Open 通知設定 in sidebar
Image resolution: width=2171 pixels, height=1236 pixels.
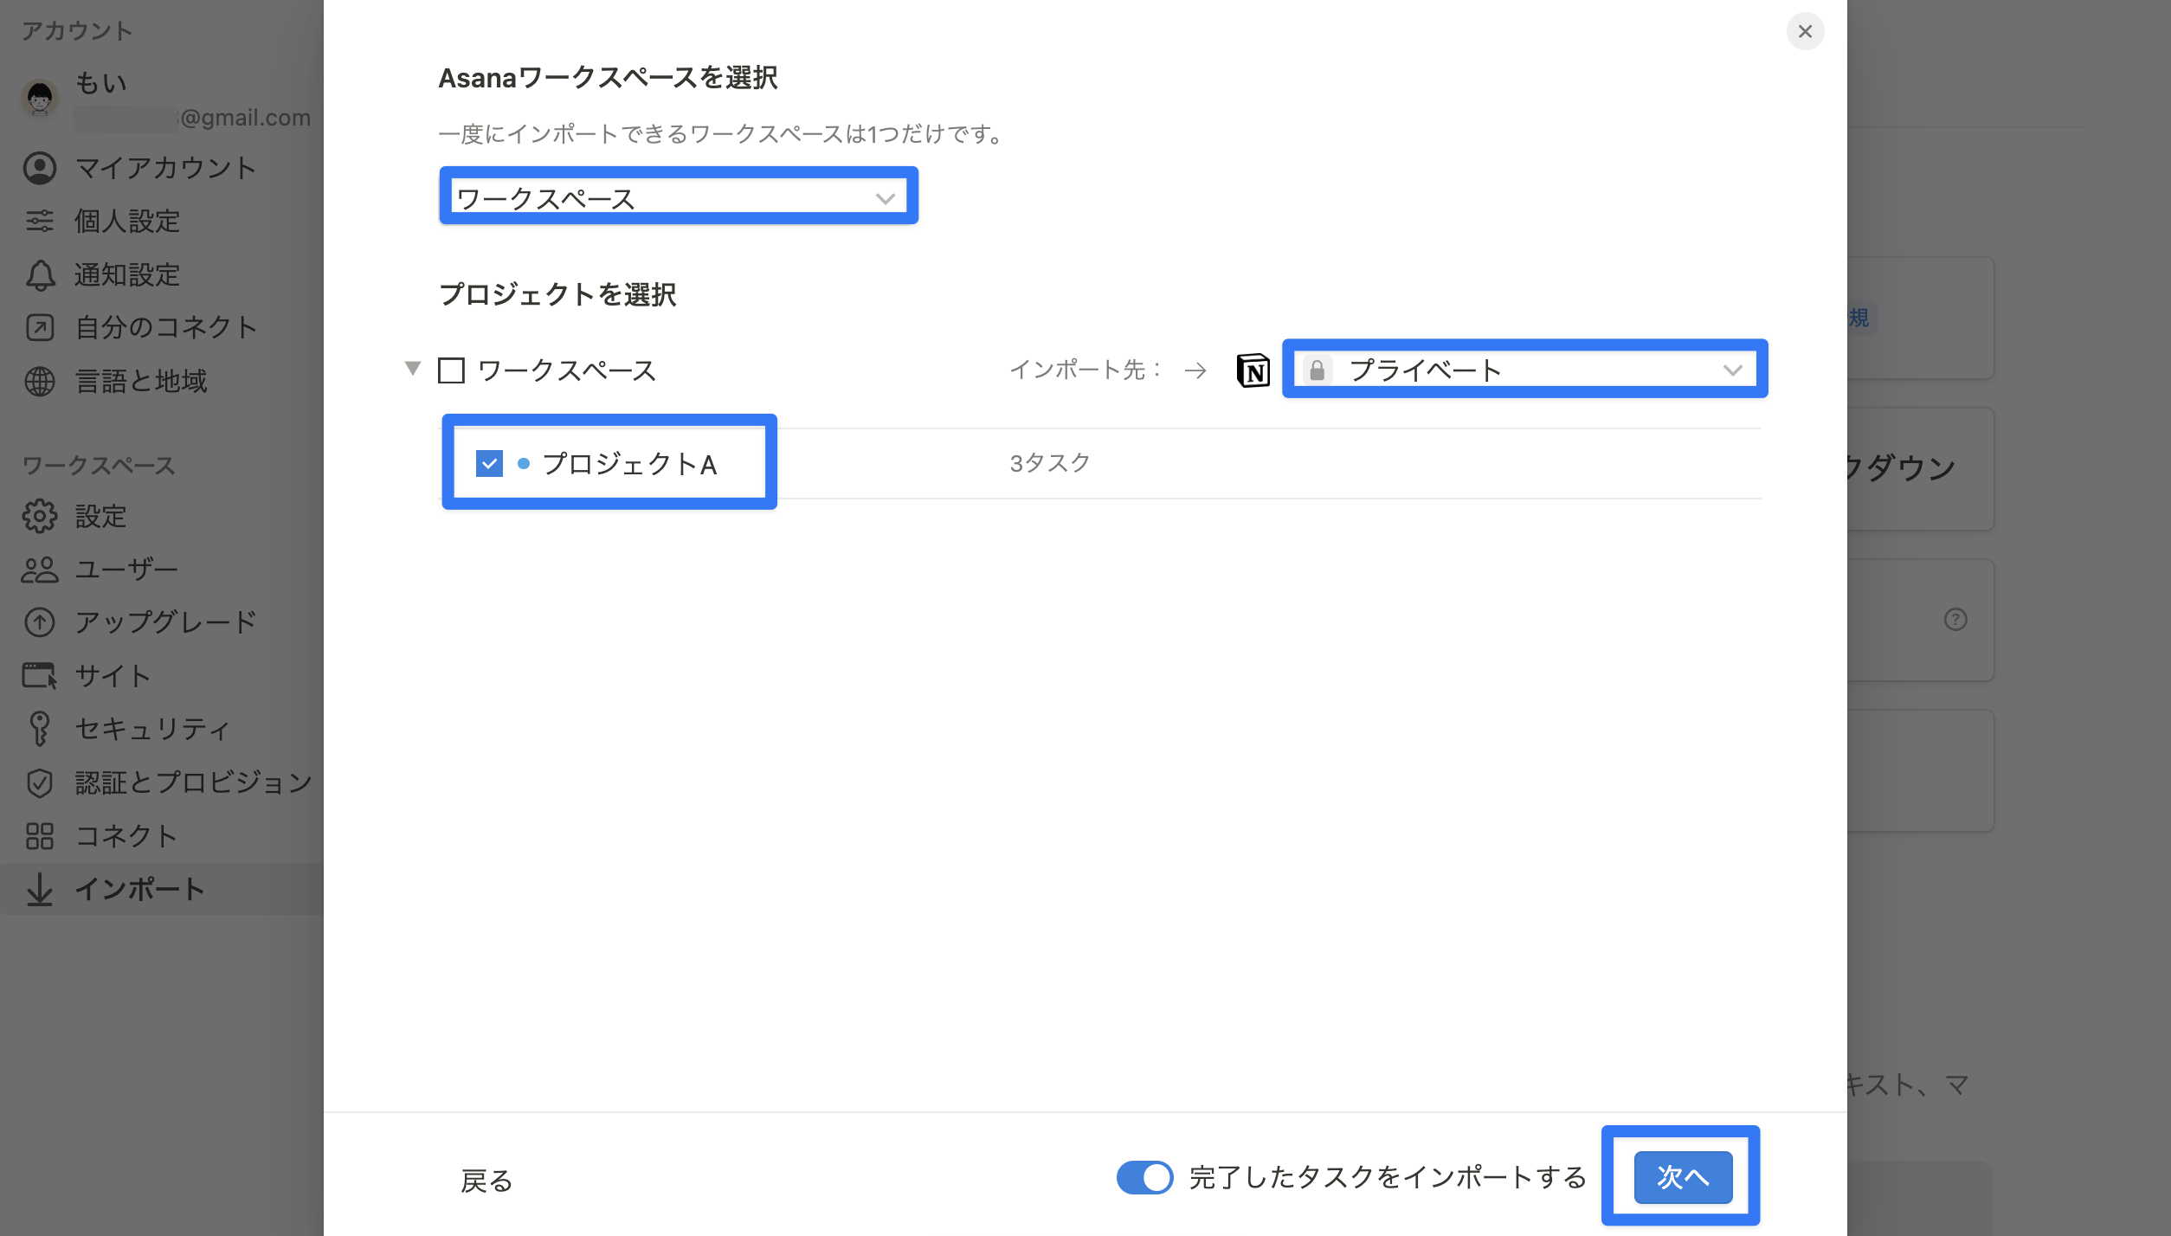click(x=162, y=274)
